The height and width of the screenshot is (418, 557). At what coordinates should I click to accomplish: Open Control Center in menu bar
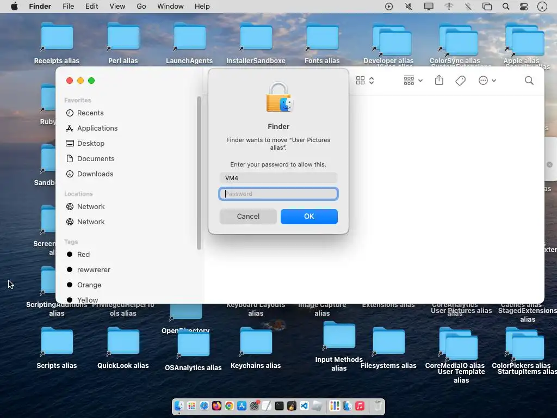524,7
